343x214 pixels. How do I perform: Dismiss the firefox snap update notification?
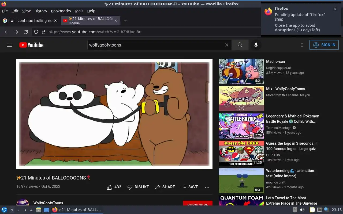pyautogui.click(x=335, y=9)
